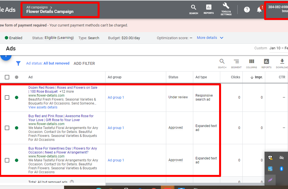Click the Responsive search ad type cell

pos(204,97)
